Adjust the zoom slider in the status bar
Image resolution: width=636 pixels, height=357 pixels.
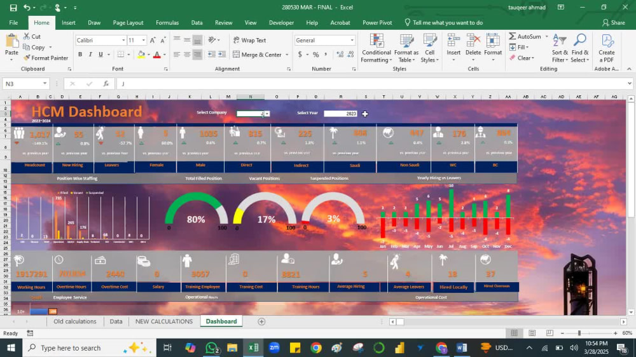click(x=579, y=333)
